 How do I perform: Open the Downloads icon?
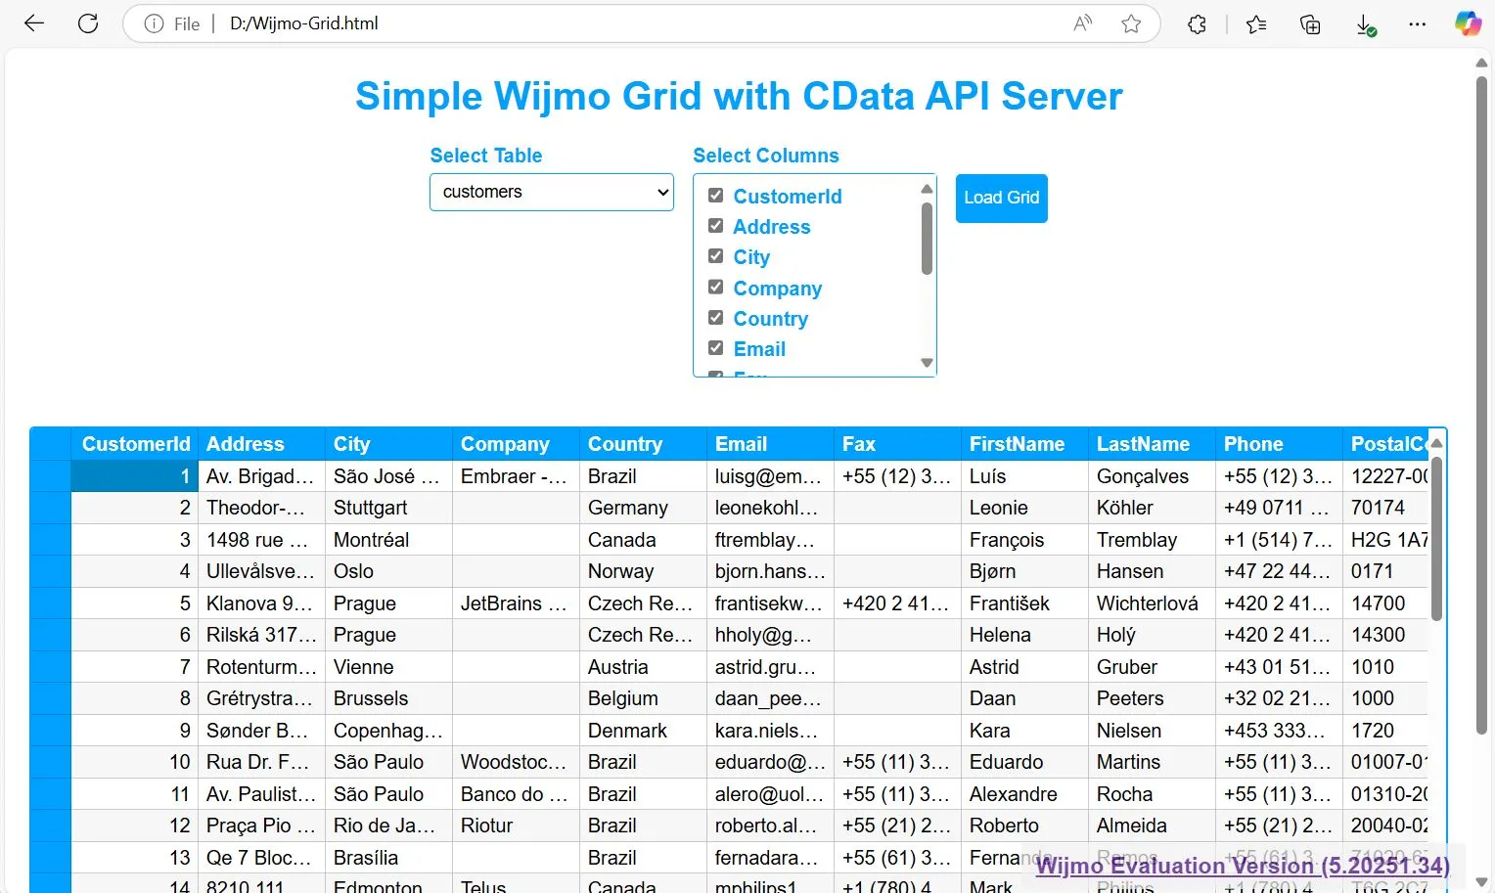1365,24
